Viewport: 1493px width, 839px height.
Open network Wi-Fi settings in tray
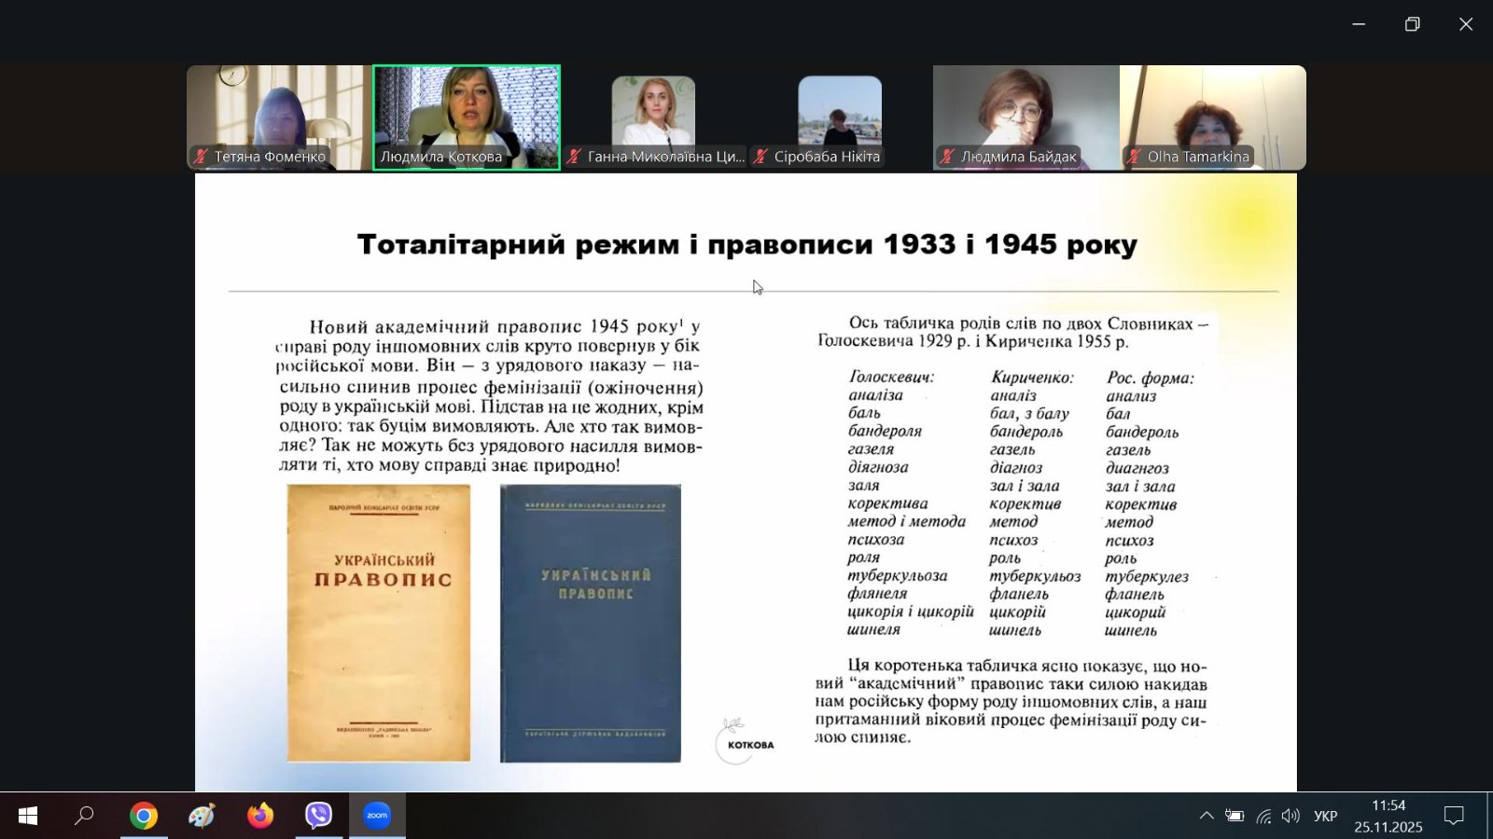[1263, 817]
